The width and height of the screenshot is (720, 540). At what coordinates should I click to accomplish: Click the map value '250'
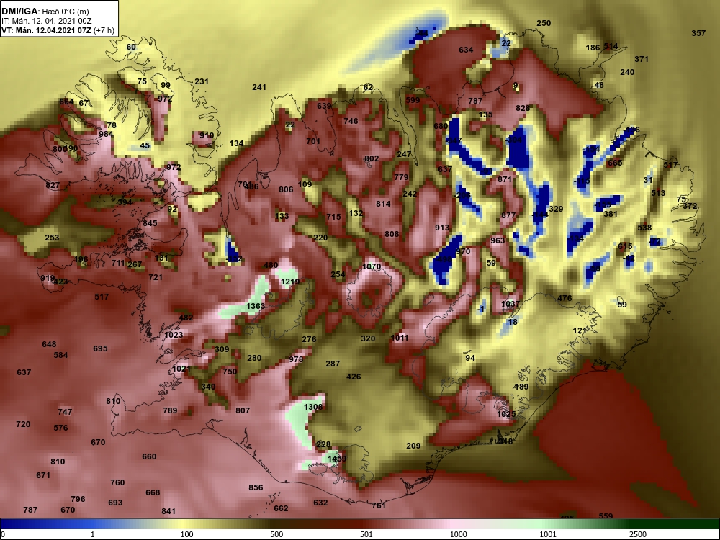pos(544,23)
